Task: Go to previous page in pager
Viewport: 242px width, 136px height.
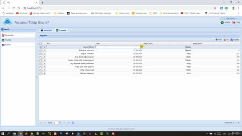Action: click(x=45, y=123)
